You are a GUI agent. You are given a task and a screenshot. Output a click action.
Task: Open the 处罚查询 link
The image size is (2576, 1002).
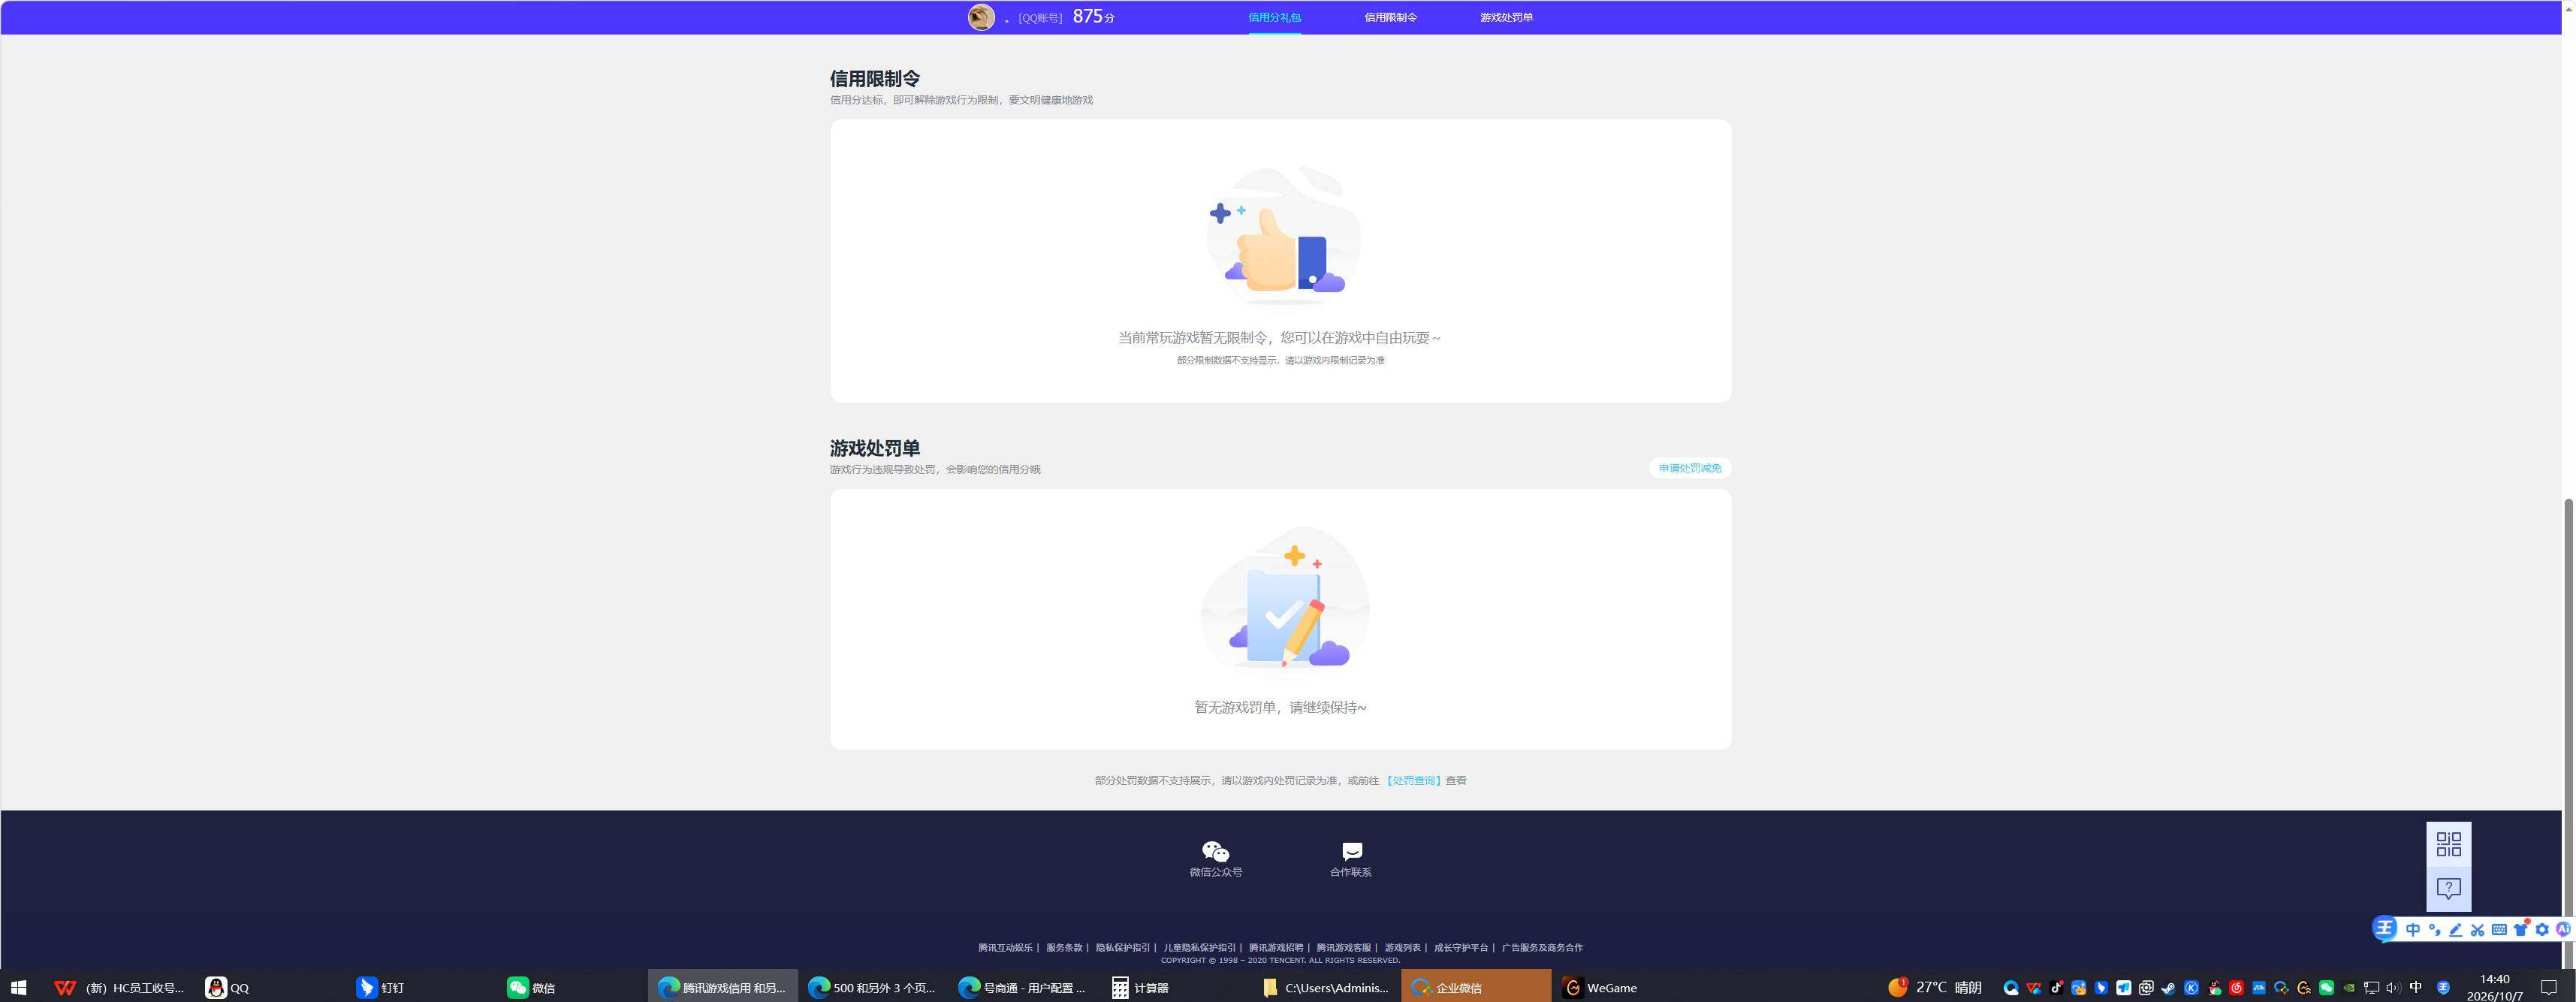(x=1413, y=780)
